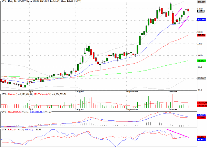The image size is (207, 148).
Task: Click 'September' on the volume panel date axis
Action: coord(132,109)
